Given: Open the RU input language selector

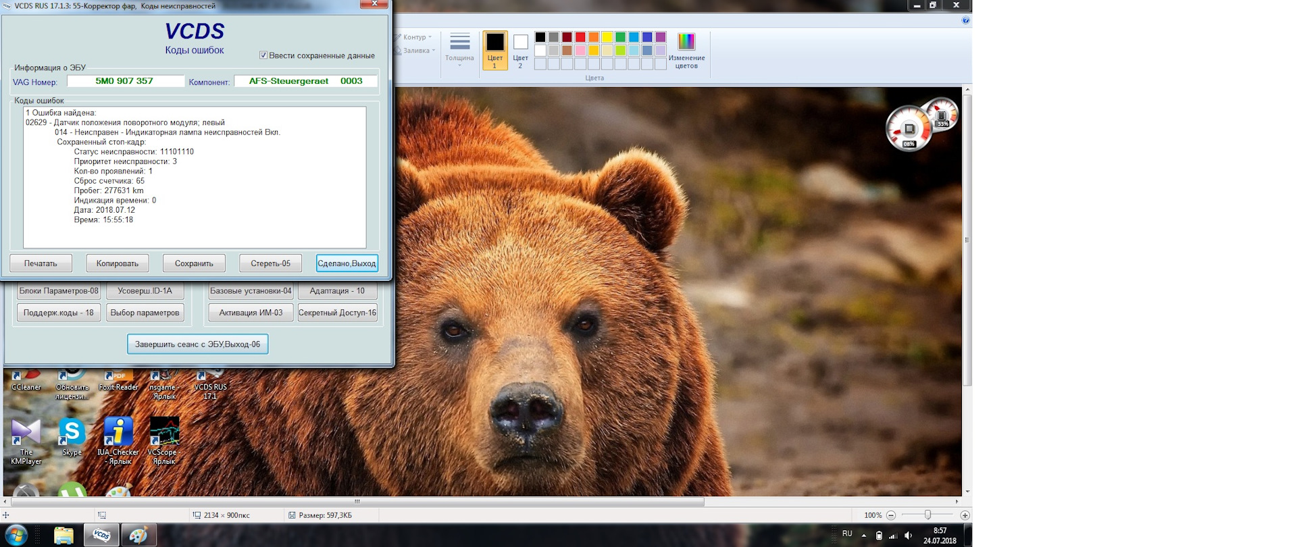Looking at the screenshot, I should click(x=847, y=533).
